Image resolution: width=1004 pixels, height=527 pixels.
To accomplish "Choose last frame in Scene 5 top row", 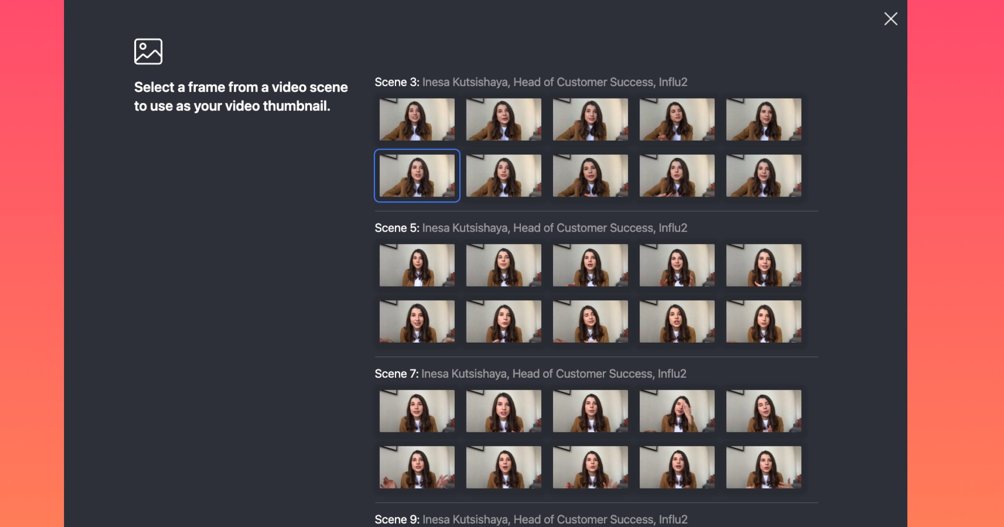I will [763, 265].
